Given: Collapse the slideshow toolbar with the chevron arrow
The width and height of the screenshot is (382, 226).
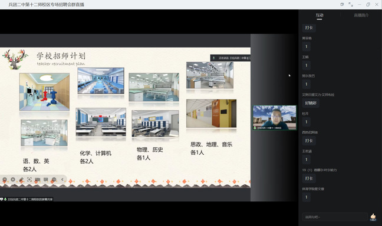Looking at the screenshot, I should pos(62,180).
